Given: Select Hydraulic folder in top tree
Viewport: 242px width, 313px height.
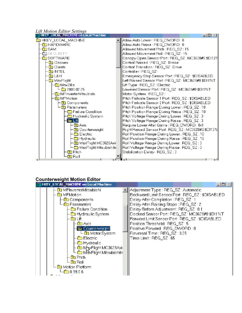Looking at the screenshot, I should (85, 139).
